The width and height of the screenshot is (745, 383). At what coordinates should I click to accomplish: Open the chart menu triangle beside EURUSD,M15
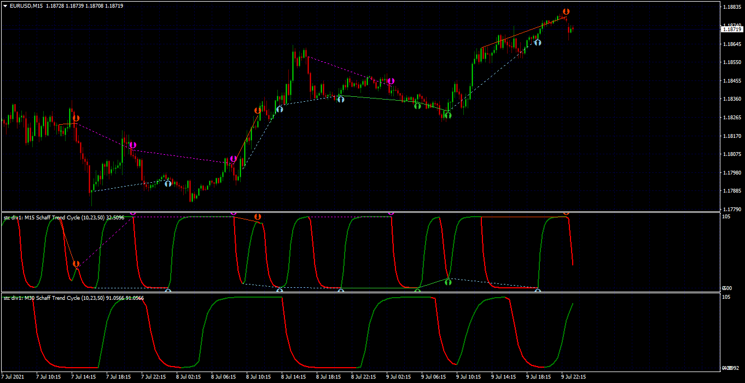pyautogui.click(x=5, y=5)
